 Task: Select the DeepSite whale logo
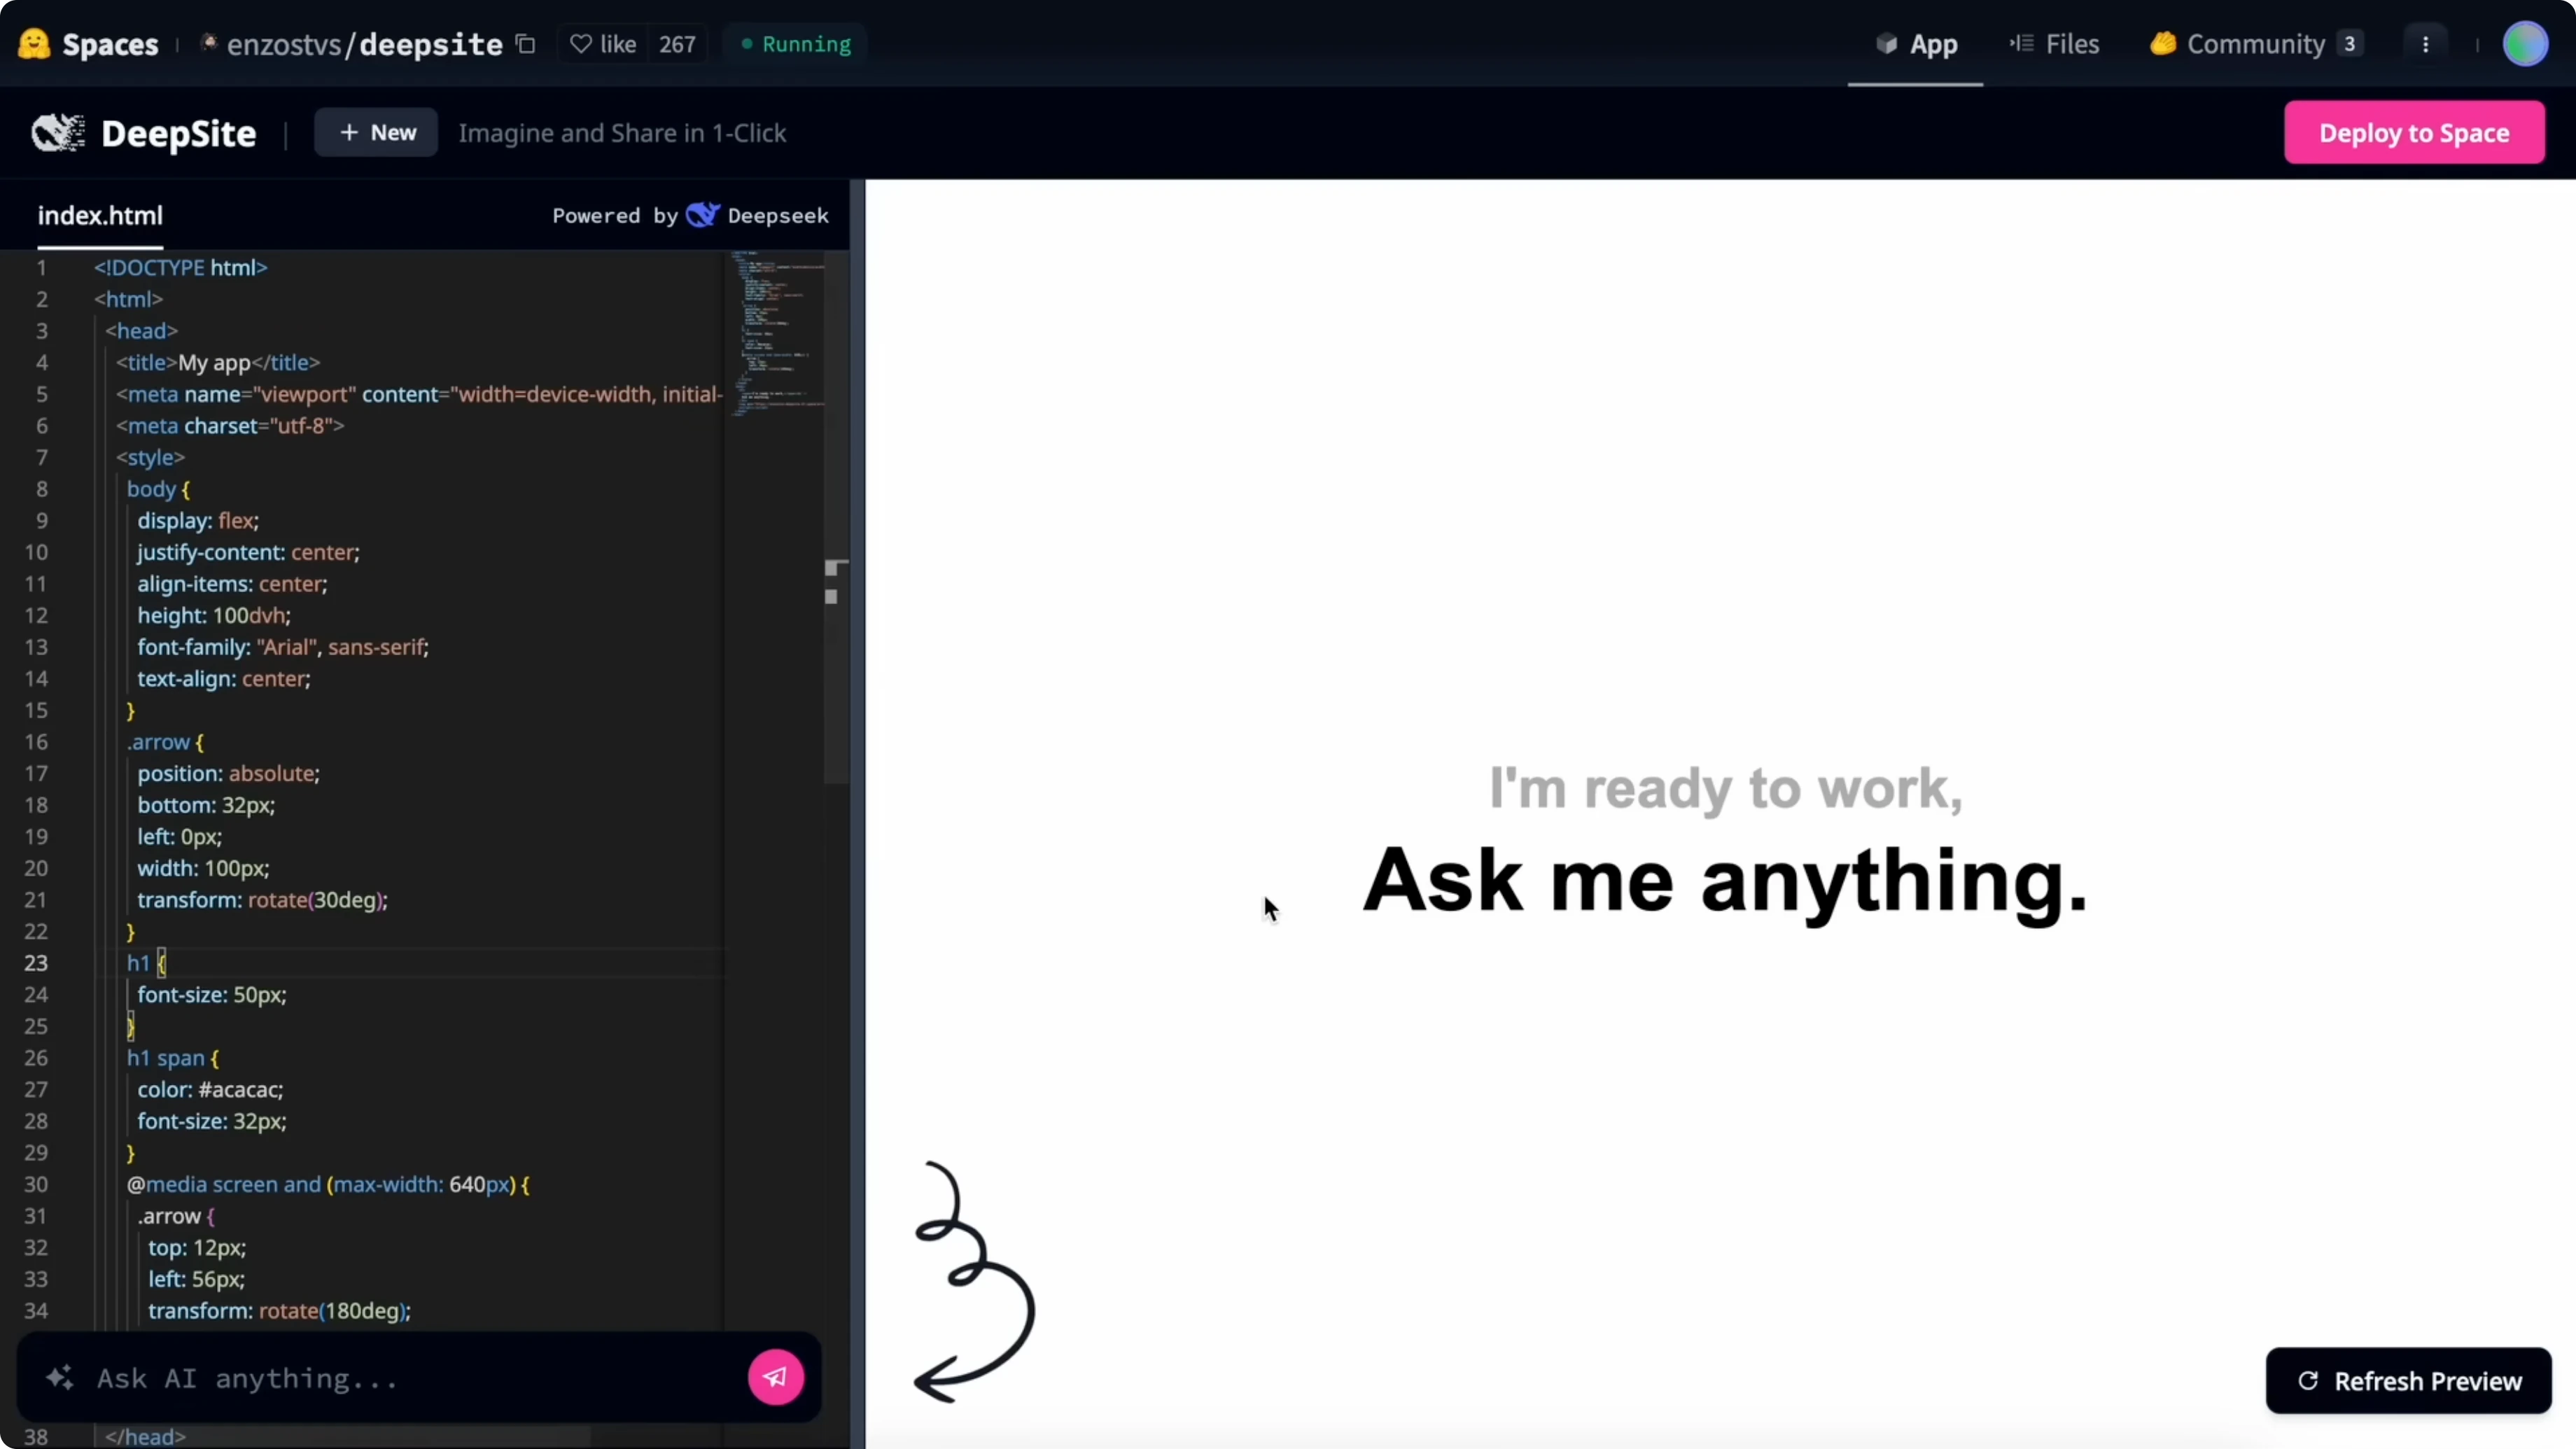(57, 132)
